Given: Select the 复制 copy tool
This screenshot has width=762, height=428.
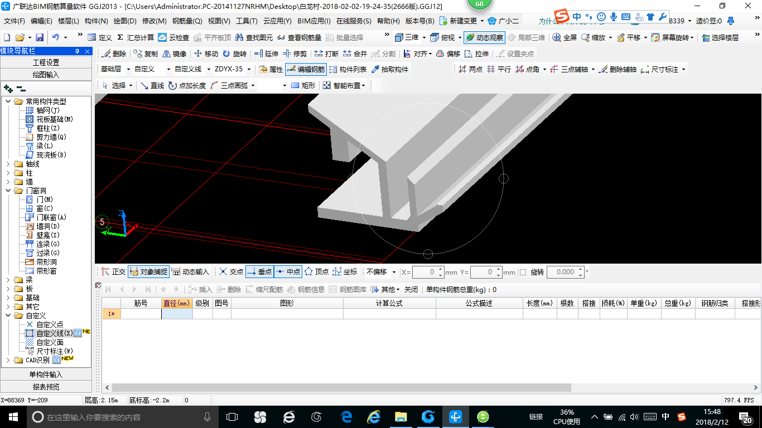Looking at the screenshot, I should [146, 53].
